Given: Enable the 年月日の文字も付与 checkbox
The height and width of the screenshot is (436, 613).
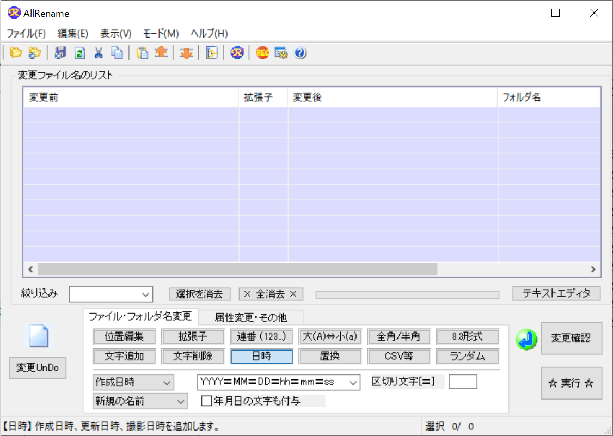Looking at the screenshot, I should point(205,401).
